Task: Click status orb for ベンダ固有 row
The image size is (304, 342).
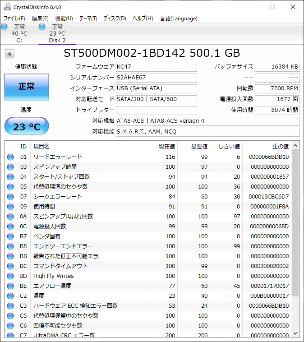Action: [10, 236]
